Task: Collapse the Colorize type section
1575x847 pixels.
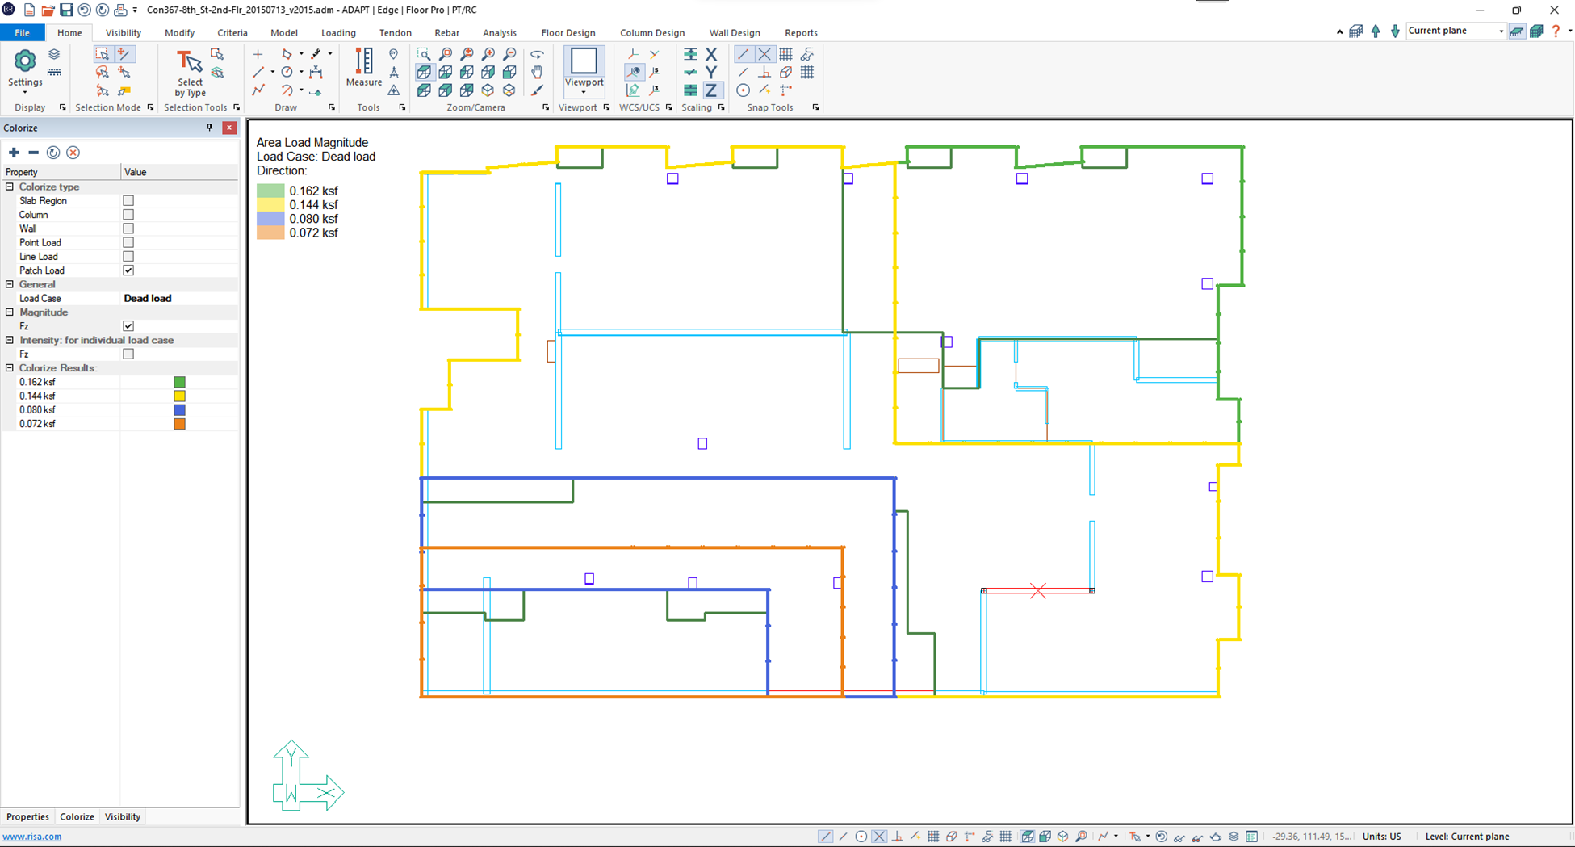Action: click(x=10, y=187)
